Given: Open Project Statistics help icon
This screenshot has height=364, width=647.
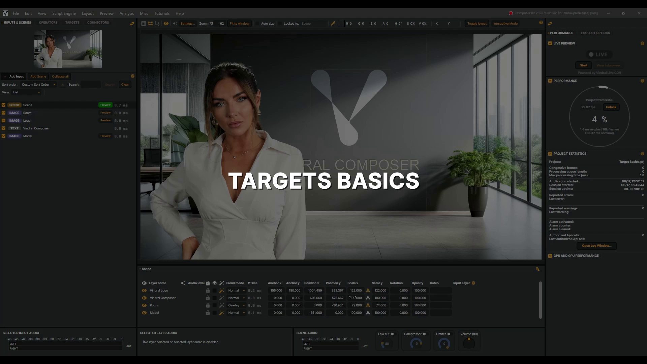Looking at the screenshot, I should [x=642, y=154].
